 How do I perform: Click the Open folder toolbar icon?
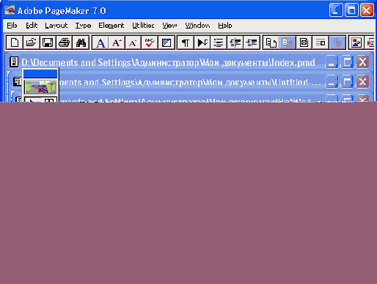point(31,42)
